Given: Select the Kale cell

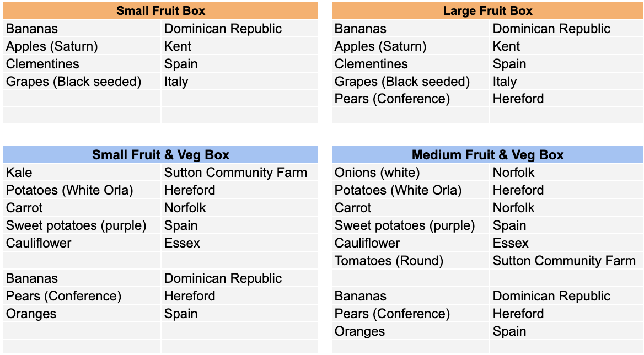Looking at the screenshot, I should pos(82,173).
